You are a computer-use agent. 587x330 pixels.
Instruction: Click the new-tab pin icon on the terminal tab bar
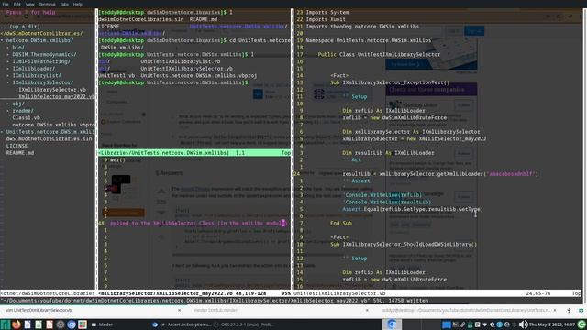point(569,310)
